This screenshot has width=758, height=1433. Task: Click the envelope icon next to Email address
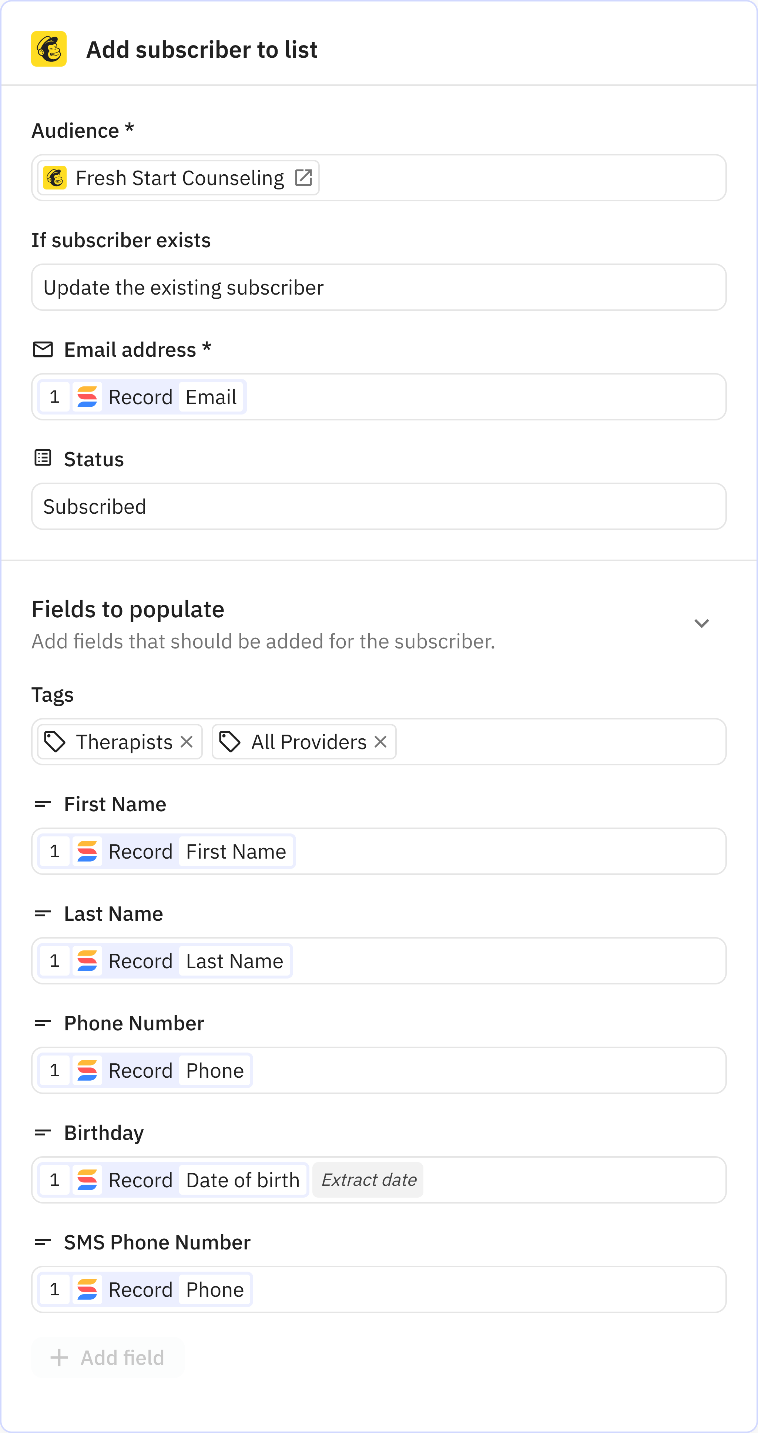[x=43, y=350]
